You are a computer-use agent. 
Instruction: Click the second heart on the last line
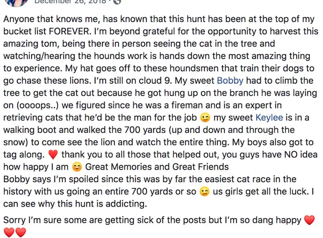click(21, 232)
